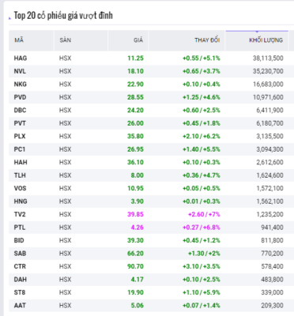Select NVL price 18.10
This screenshot has height=316, width=294.
point(135,71)
